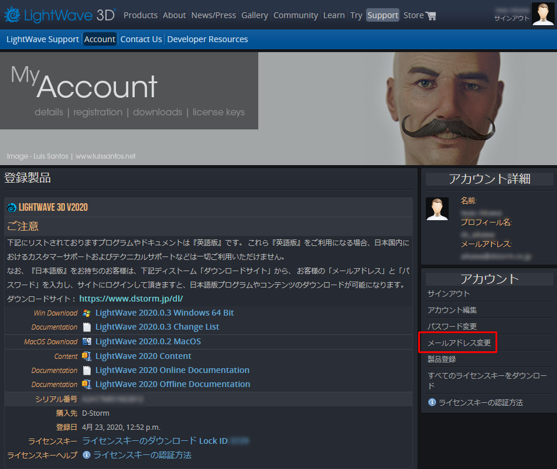Open アカウント編集 in the sidebar
This screenshot has height=469, width=557.
click(x=452, y=310)
